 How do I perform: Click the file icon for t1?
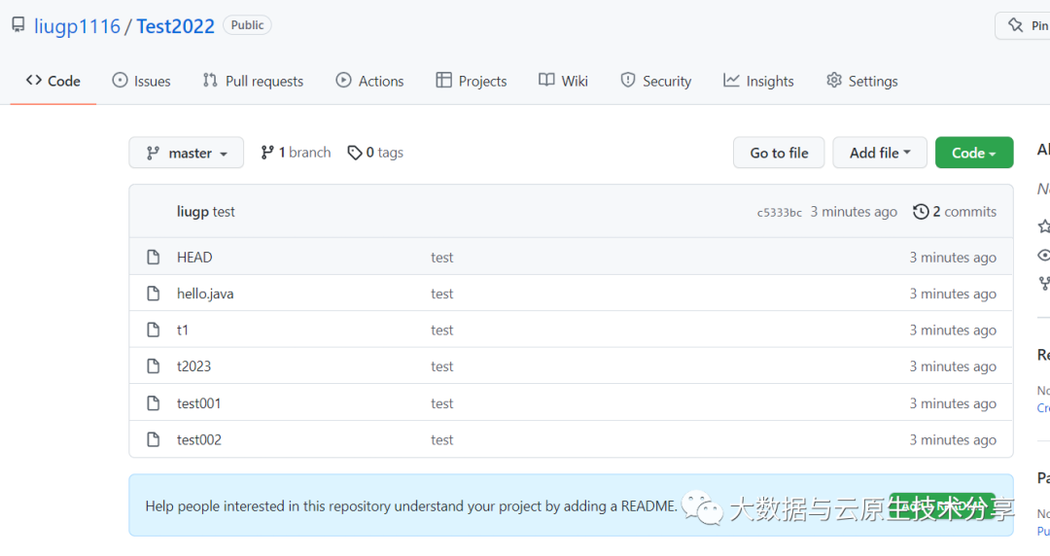(154, 330)
